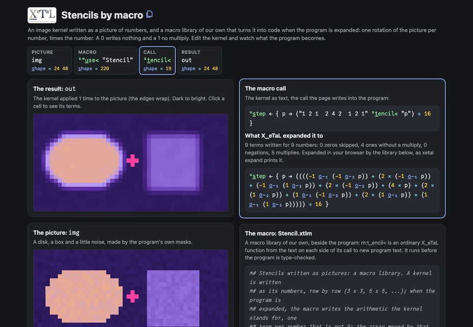The width and height of the screenshot is (473, 327).
Task: Click the "Stencils by macro" page title
Action: 102,15
